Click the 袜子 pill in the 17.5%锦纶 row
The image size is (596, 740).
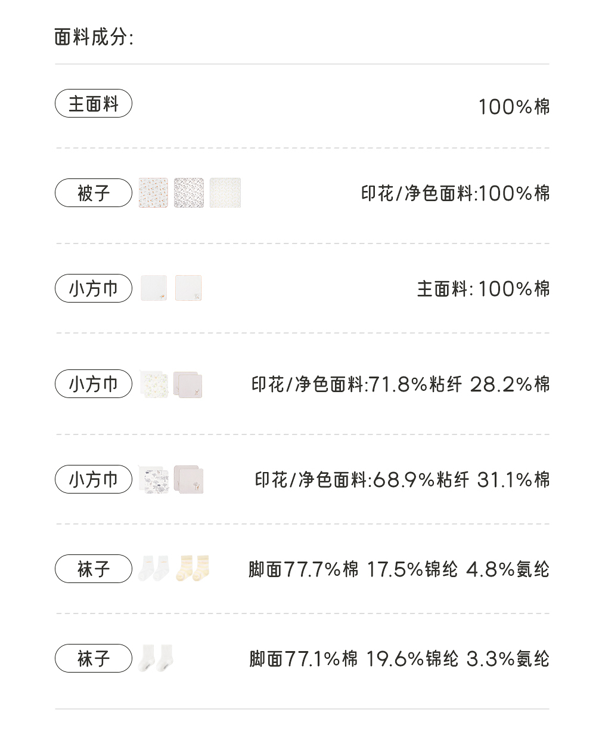coord(94,569)
